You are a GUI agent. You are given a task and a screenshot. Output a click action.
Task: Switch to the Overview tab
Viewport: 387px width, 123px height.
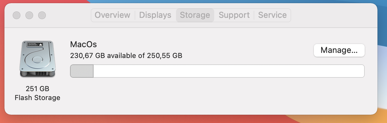(x=112, y=15)
